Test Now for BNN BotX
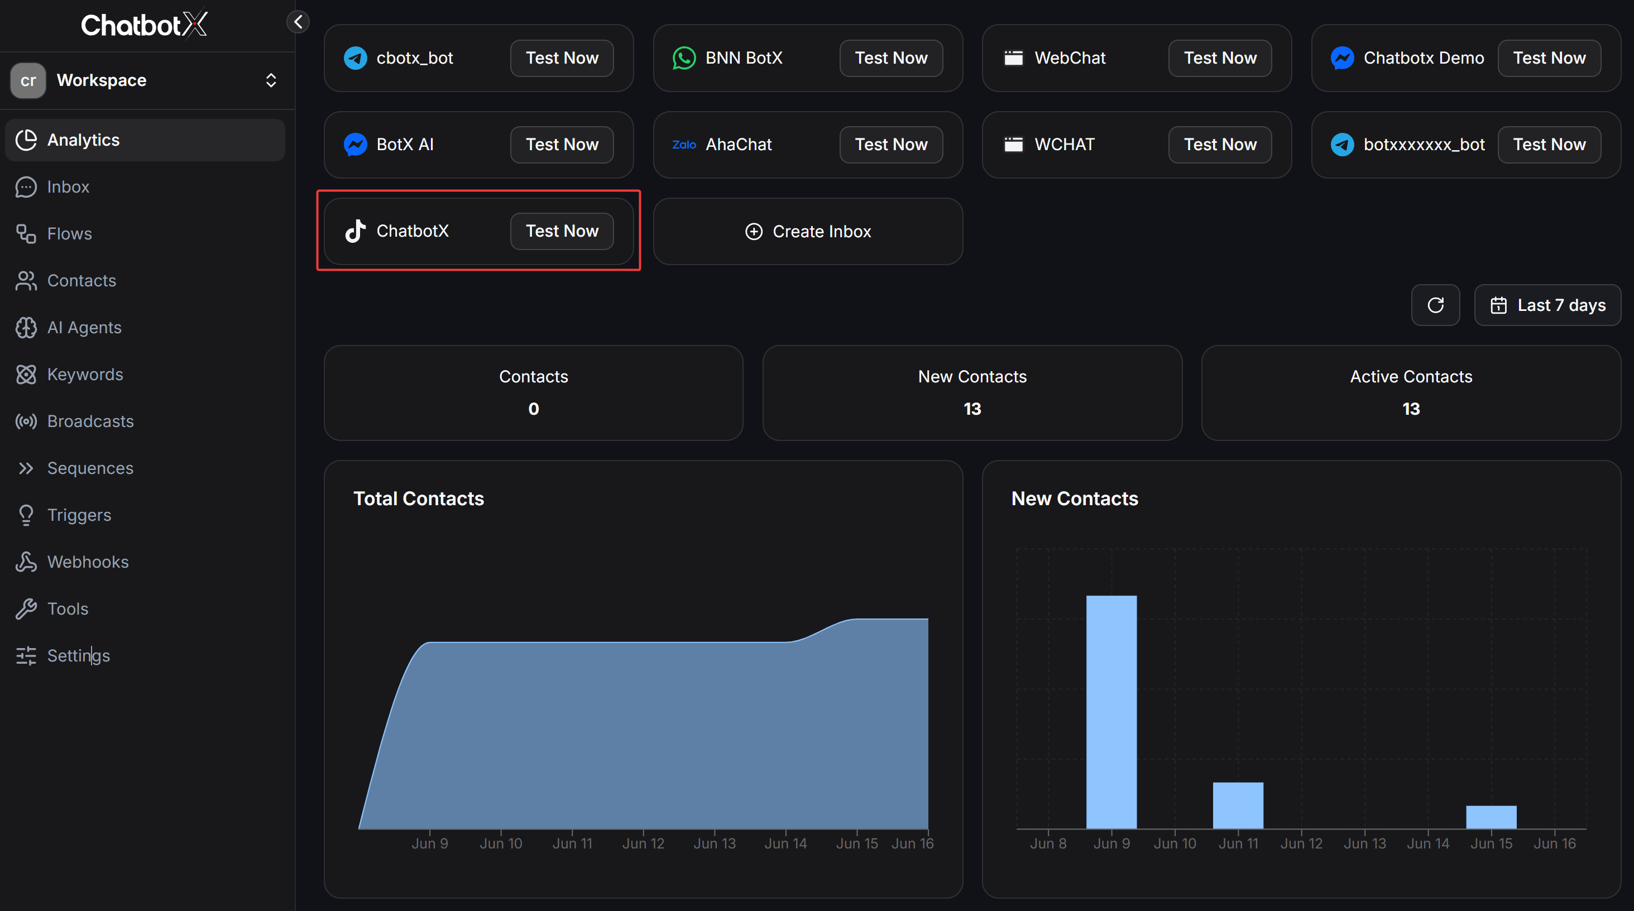 [891, 57]
